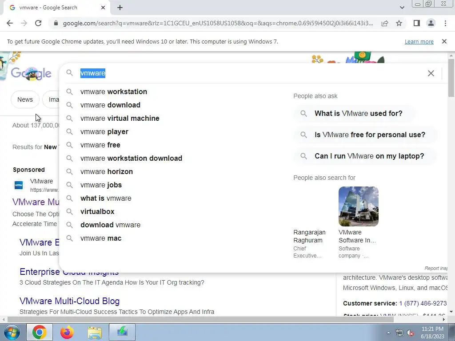
Task: Open Windows Explorer folder in taskbar
Action: pyautogui.click(x=95, y=332)
